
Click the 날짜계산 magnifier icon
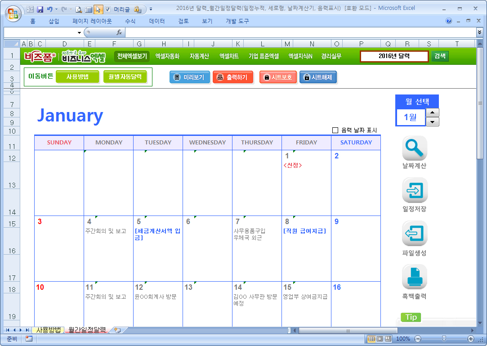tap(415, 148)
